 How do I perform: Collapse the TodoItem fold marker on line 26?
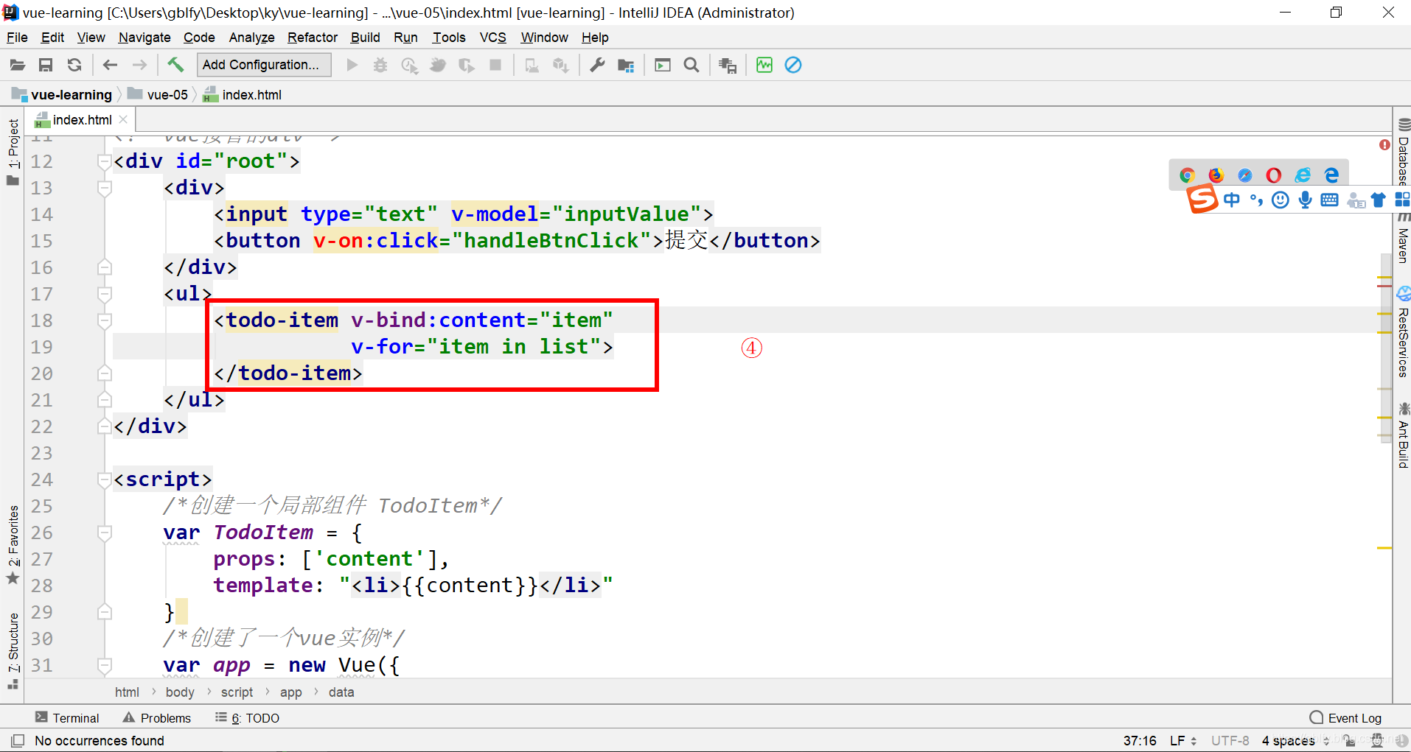coord(104,533)
